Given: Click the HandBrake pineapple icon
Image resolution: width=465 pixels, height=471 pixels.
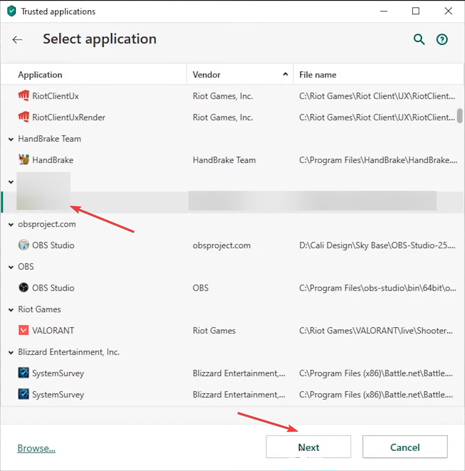Looking at the screenshot, I should click(24, 160).
